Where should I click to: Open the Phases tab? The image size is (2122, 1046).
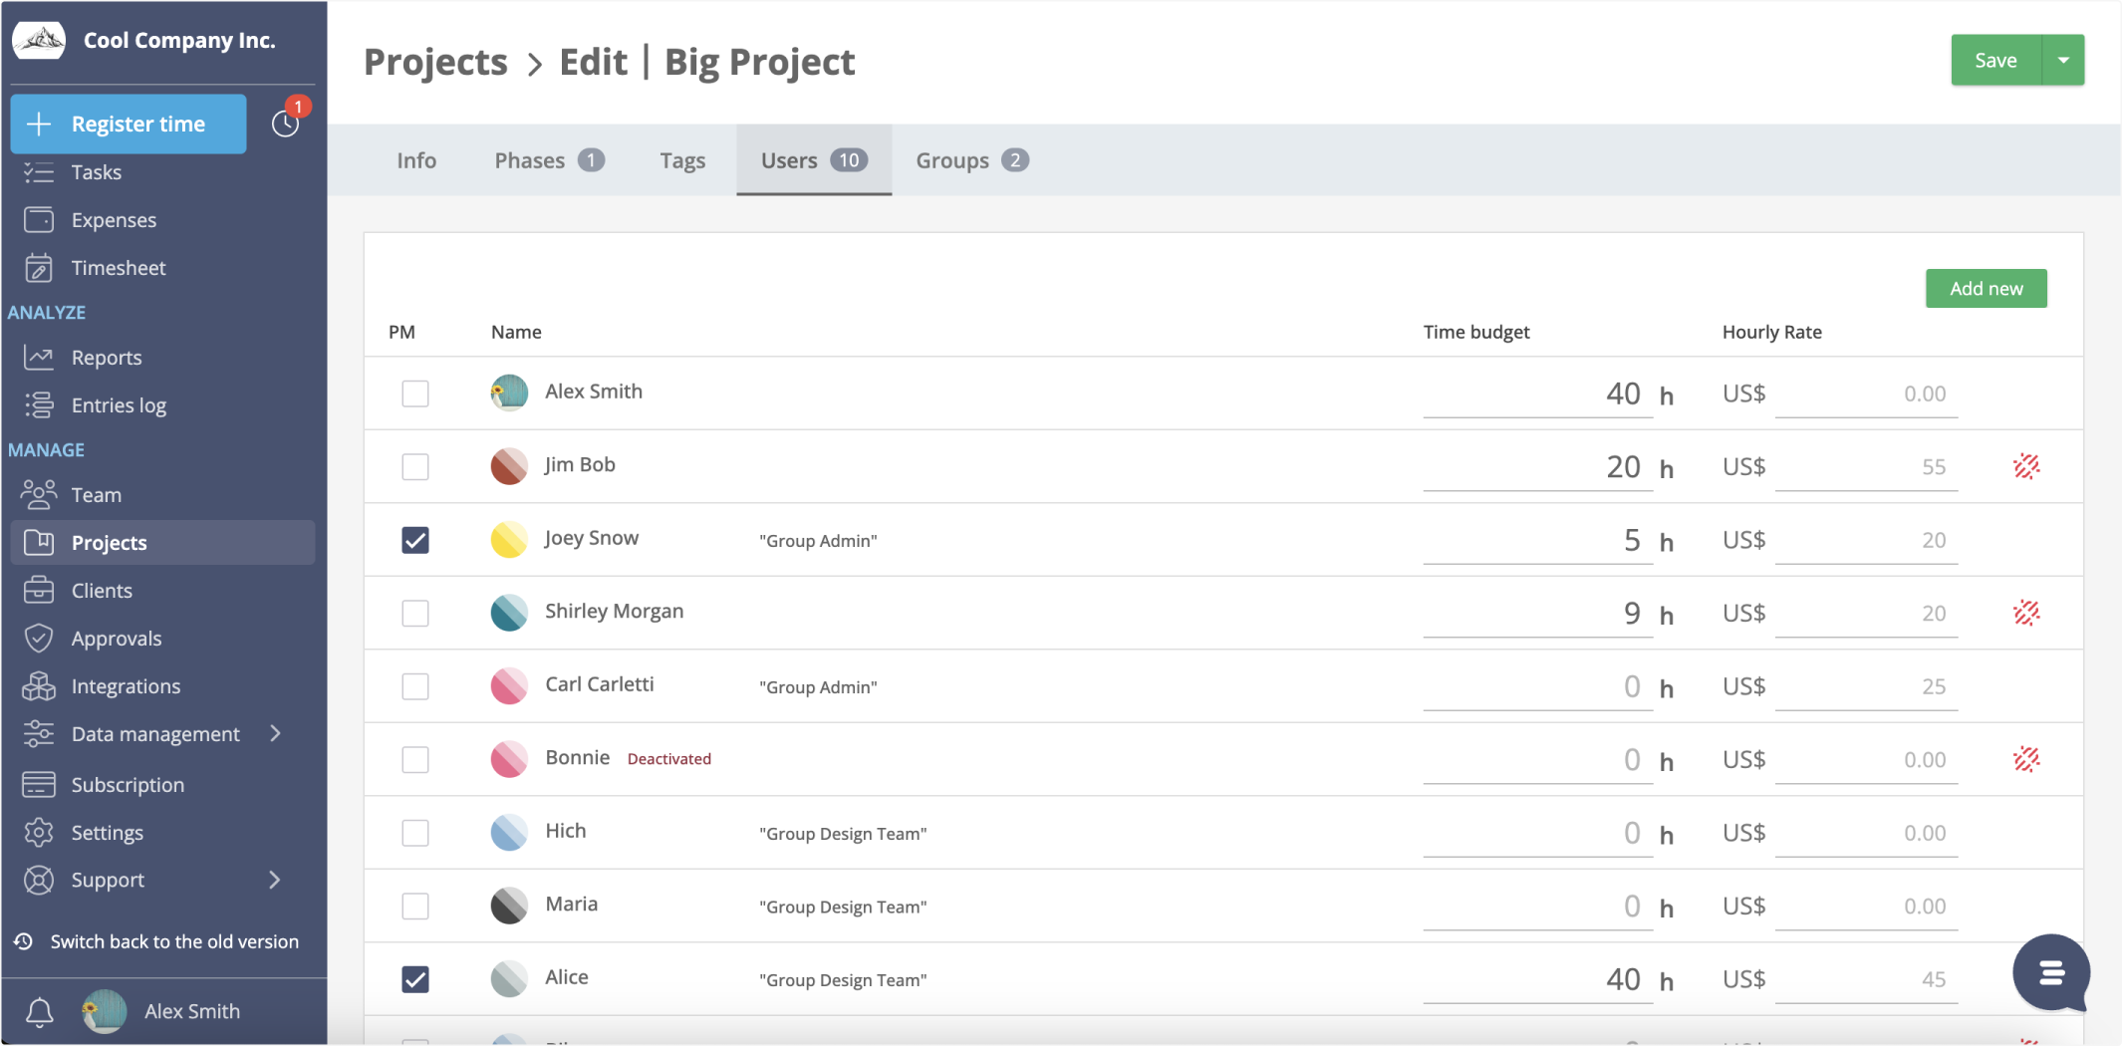coord(529,159)
